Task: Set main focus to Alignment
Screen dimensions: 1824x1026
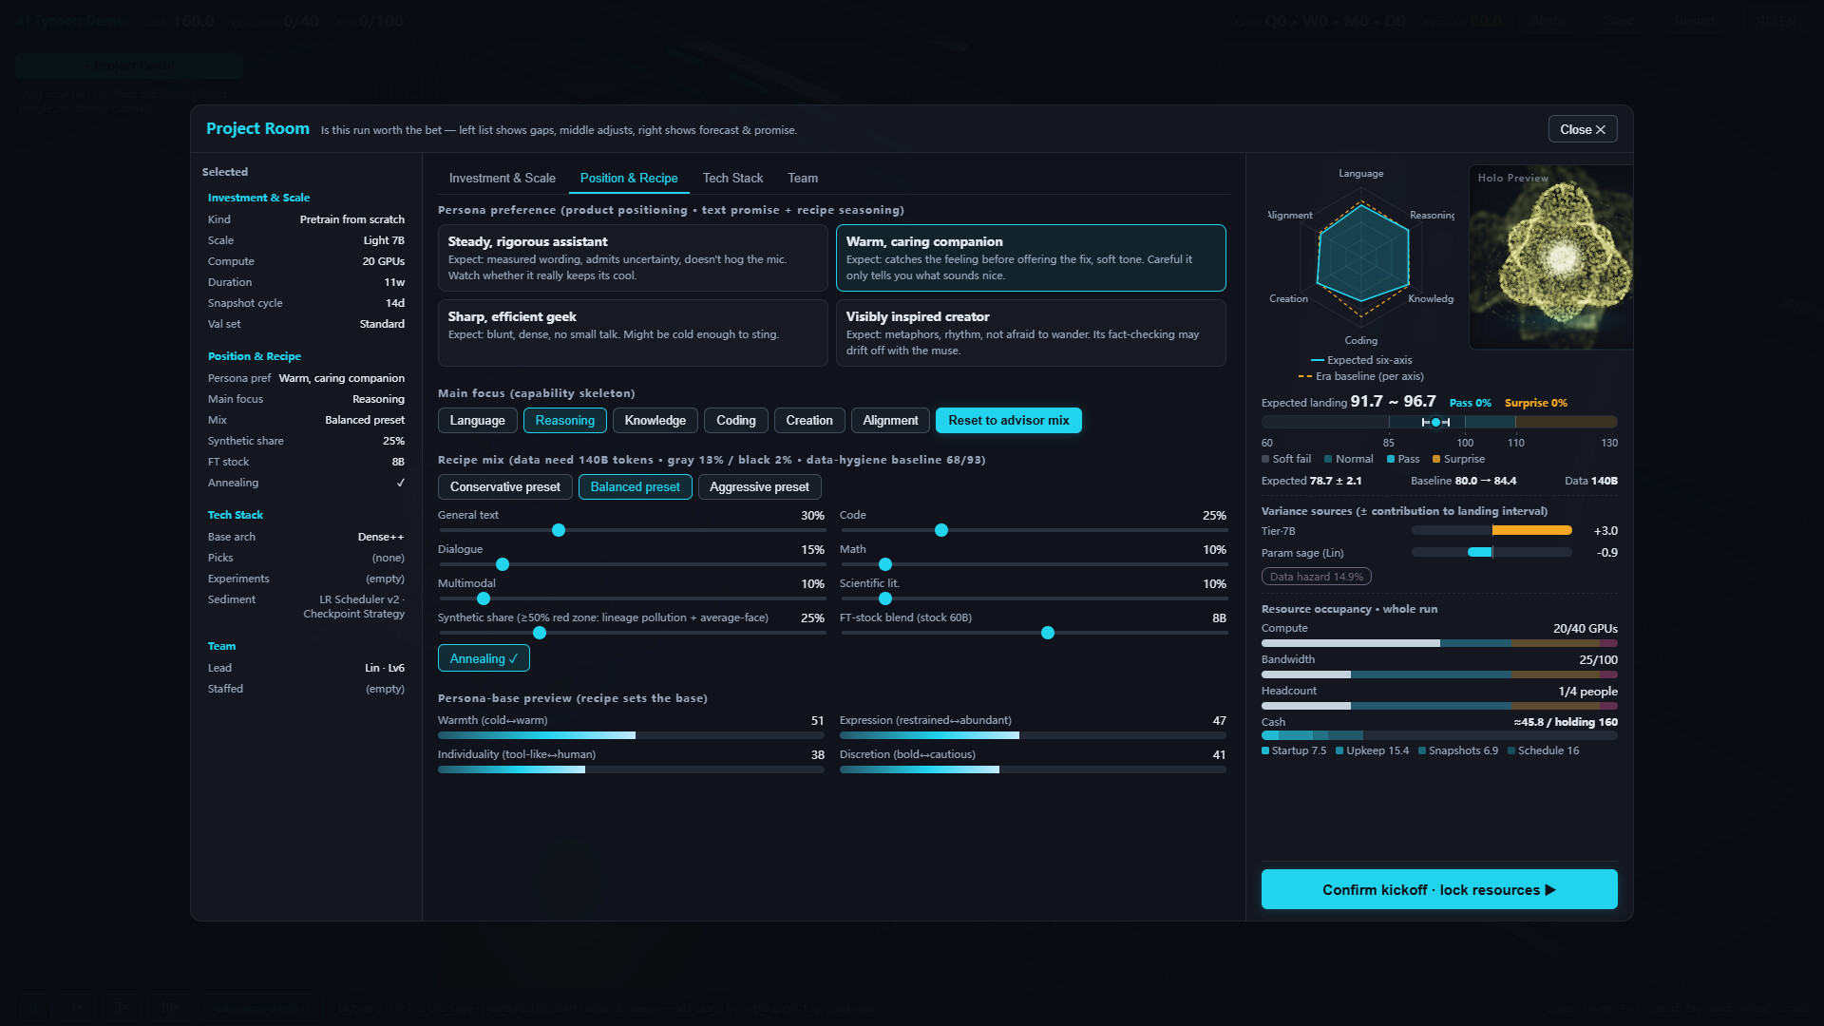Action: (890, 420)
